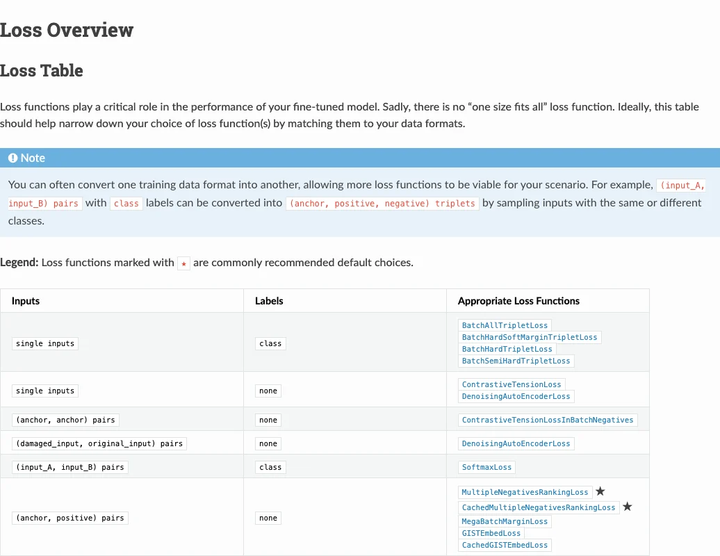This screenshot has height=556, width=720.
Task: Visit the SoftmaxLoss link
Action: coord(486,468)
